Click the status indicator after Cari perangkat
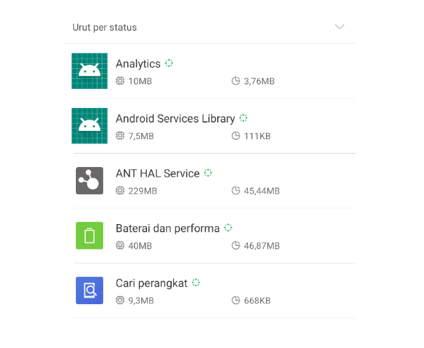The height and width of the screenshot is (348, 424). point(196,283)
